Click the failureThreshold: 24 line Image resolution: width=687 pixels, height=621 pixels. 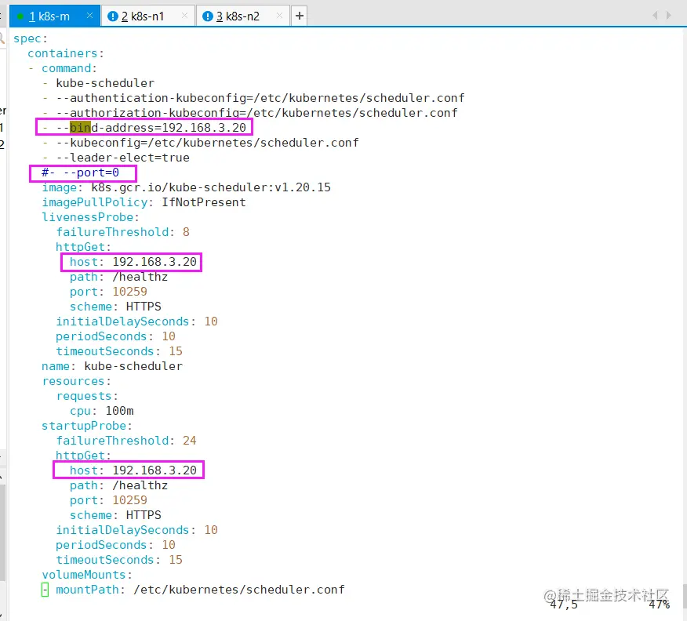126,441
